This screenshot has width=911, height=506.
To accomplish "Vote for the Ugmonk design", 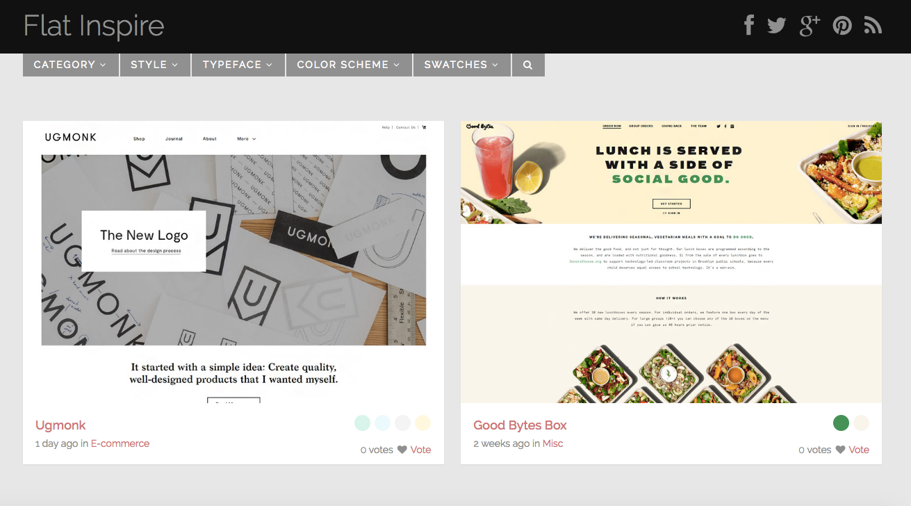I will click(421, 450).
